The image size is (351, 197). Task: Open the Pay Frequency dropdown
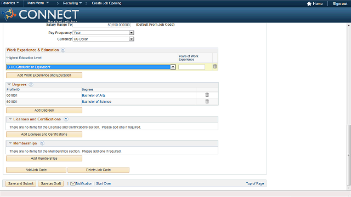pos(132,33)
